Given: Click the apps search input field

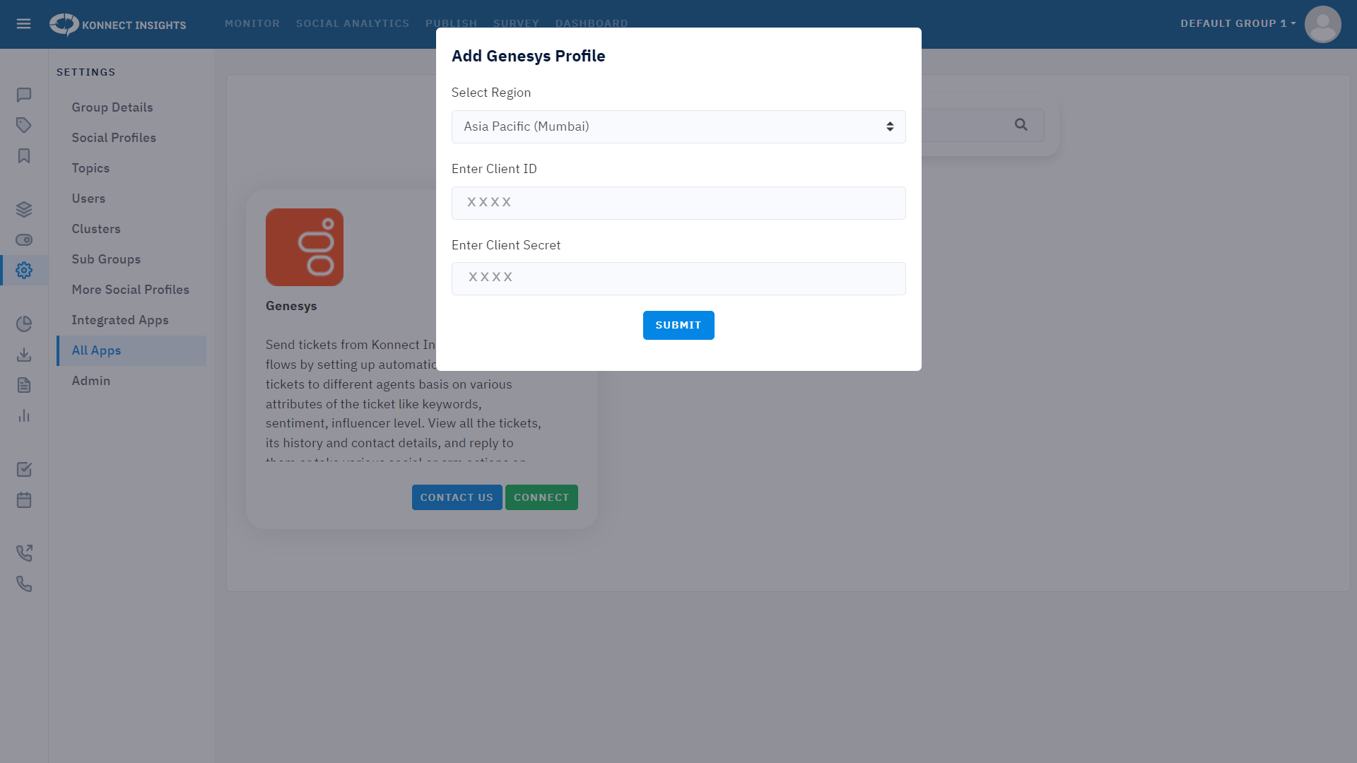Looking at the screenshot, I should coord(982,125).
